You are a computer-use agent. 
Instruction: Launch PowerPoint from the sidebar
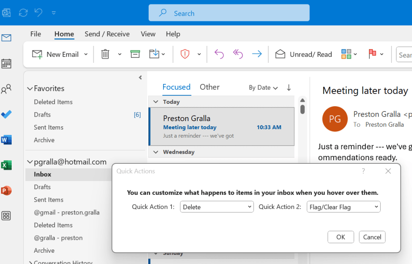(x=6, y=190)
